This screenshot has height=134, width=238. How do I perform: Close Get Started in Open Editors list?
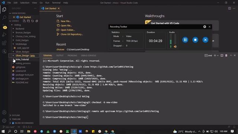pyautogui.click(x=14, y=17)
